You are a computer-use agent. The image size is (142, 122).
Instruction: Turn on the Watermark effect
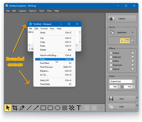point(111,65)
